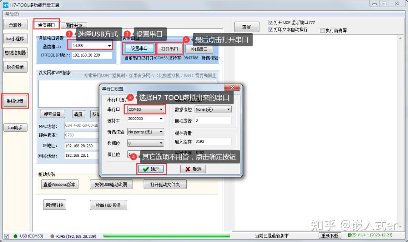
Task: Open the 系统设置 system settings
Action: point(15,101)
